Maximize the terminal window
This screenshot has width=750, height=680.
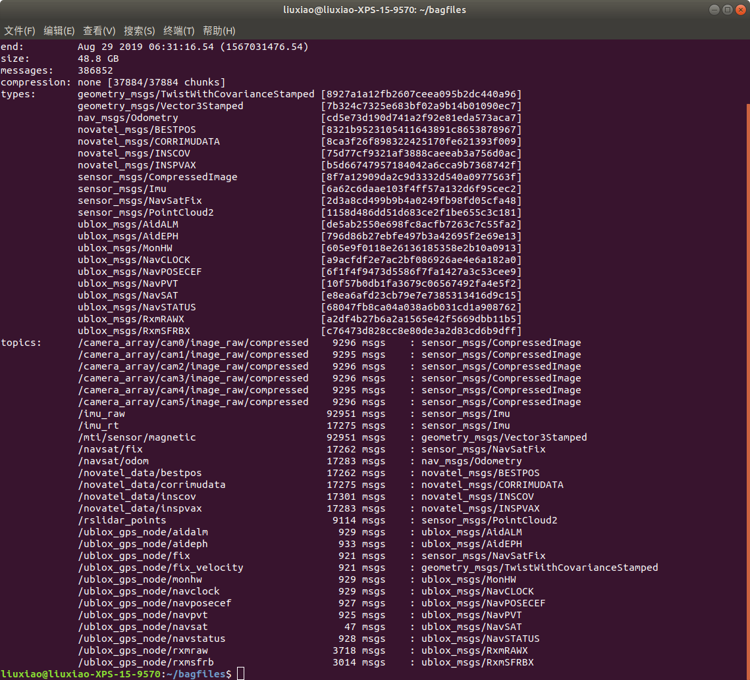[728, 10]
